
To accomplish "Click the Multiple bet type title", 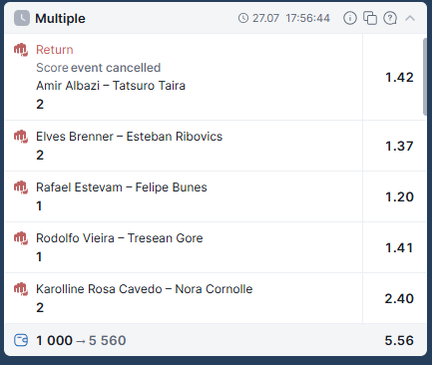I will 60,18.
